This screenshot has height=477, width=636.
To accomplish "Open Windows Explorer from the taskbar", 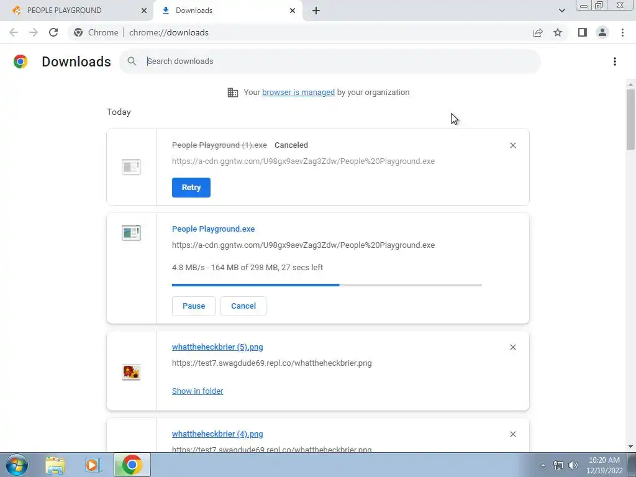I will (x=55, y=465).
